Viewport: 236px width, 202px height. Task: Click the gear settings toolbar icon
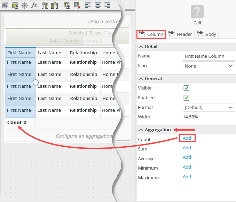(24, 6)
